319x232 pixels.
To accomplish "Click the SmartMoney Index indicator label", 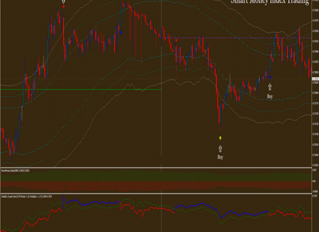I will [15, 171].
